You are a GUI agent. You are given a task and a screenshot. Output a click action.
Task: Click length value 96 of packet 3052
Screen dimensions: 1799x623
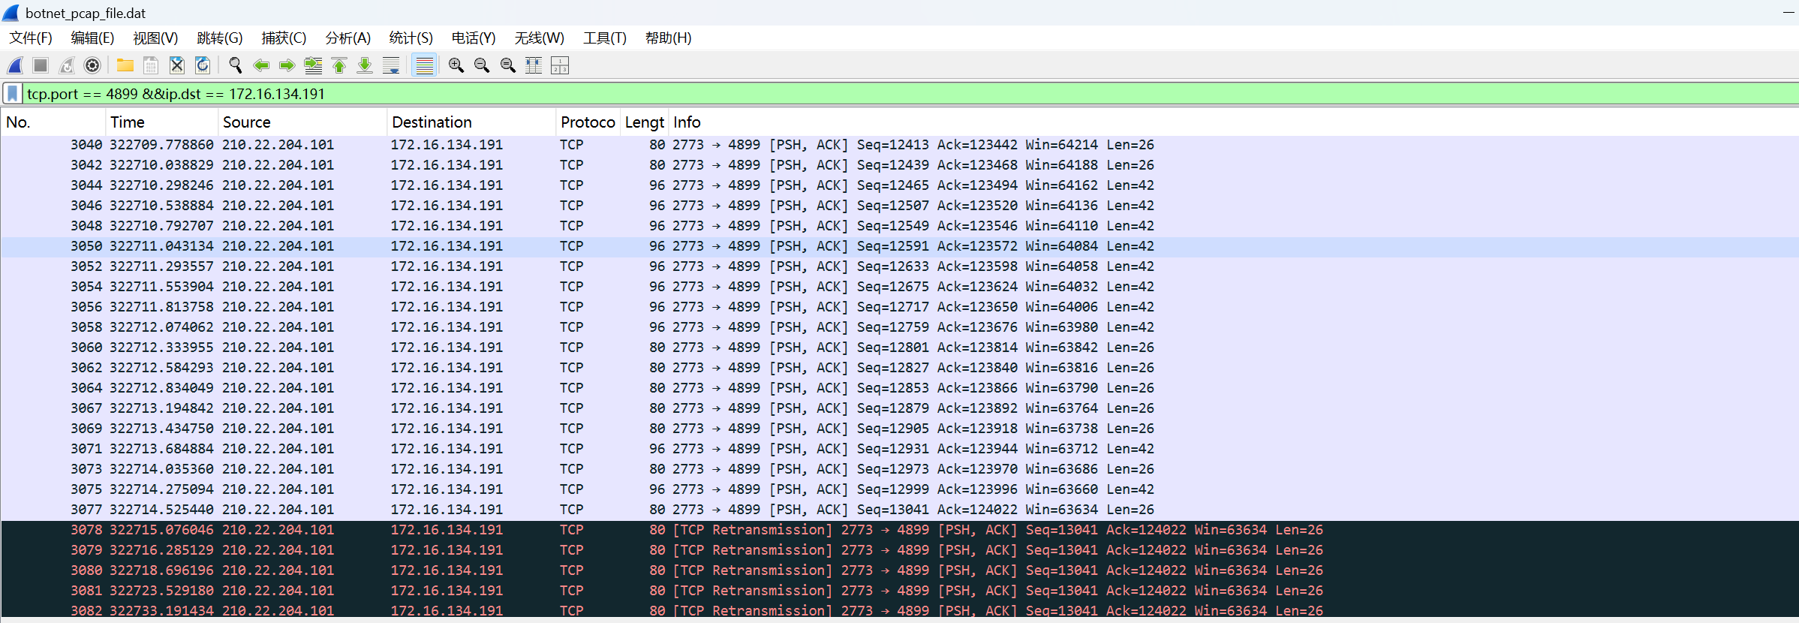(x=657, y=266)
